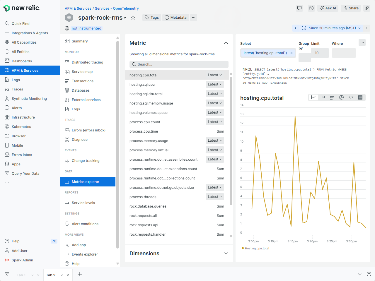Expand bottom console with chevron
Viewport: 375px width, 281px height.
[x=359, y=274]
